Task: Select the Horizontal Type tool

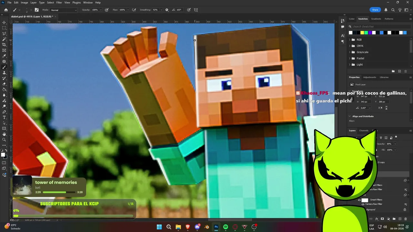Action: (x=4, y=118)
